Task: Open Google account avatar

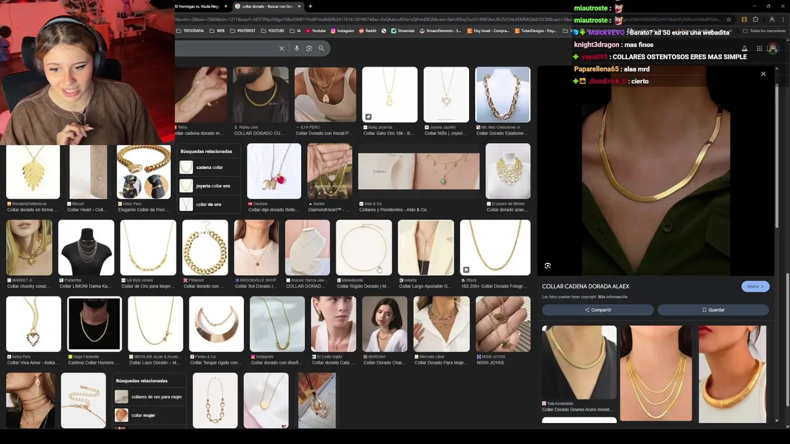Action: (773, 49)
